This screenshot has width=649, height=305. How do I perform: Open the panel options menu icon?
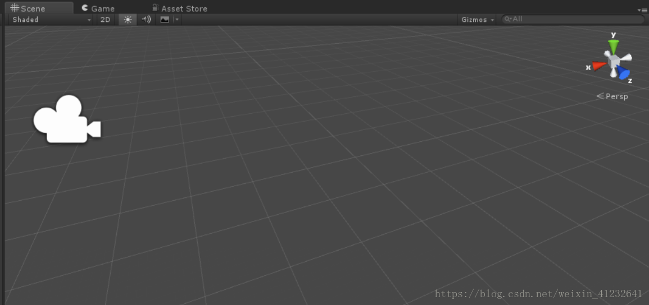(642, 10)
